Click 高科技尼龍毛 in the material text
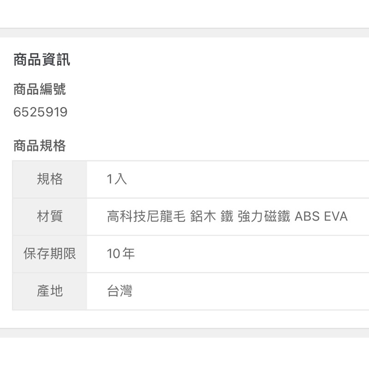The height and width of the screenshot is (369, 369). (146, 216)
